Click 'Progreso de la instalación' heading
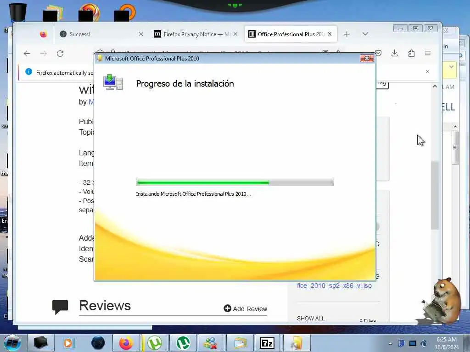470x352 pixels. (x=185, y=83)
